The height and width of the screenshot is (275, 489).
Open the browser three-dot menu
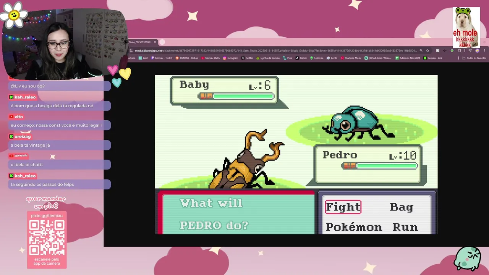tap(484, 50)
